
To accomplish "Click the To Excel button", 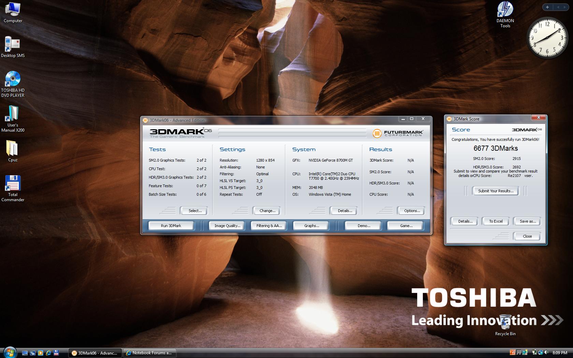I will (496, 221).
